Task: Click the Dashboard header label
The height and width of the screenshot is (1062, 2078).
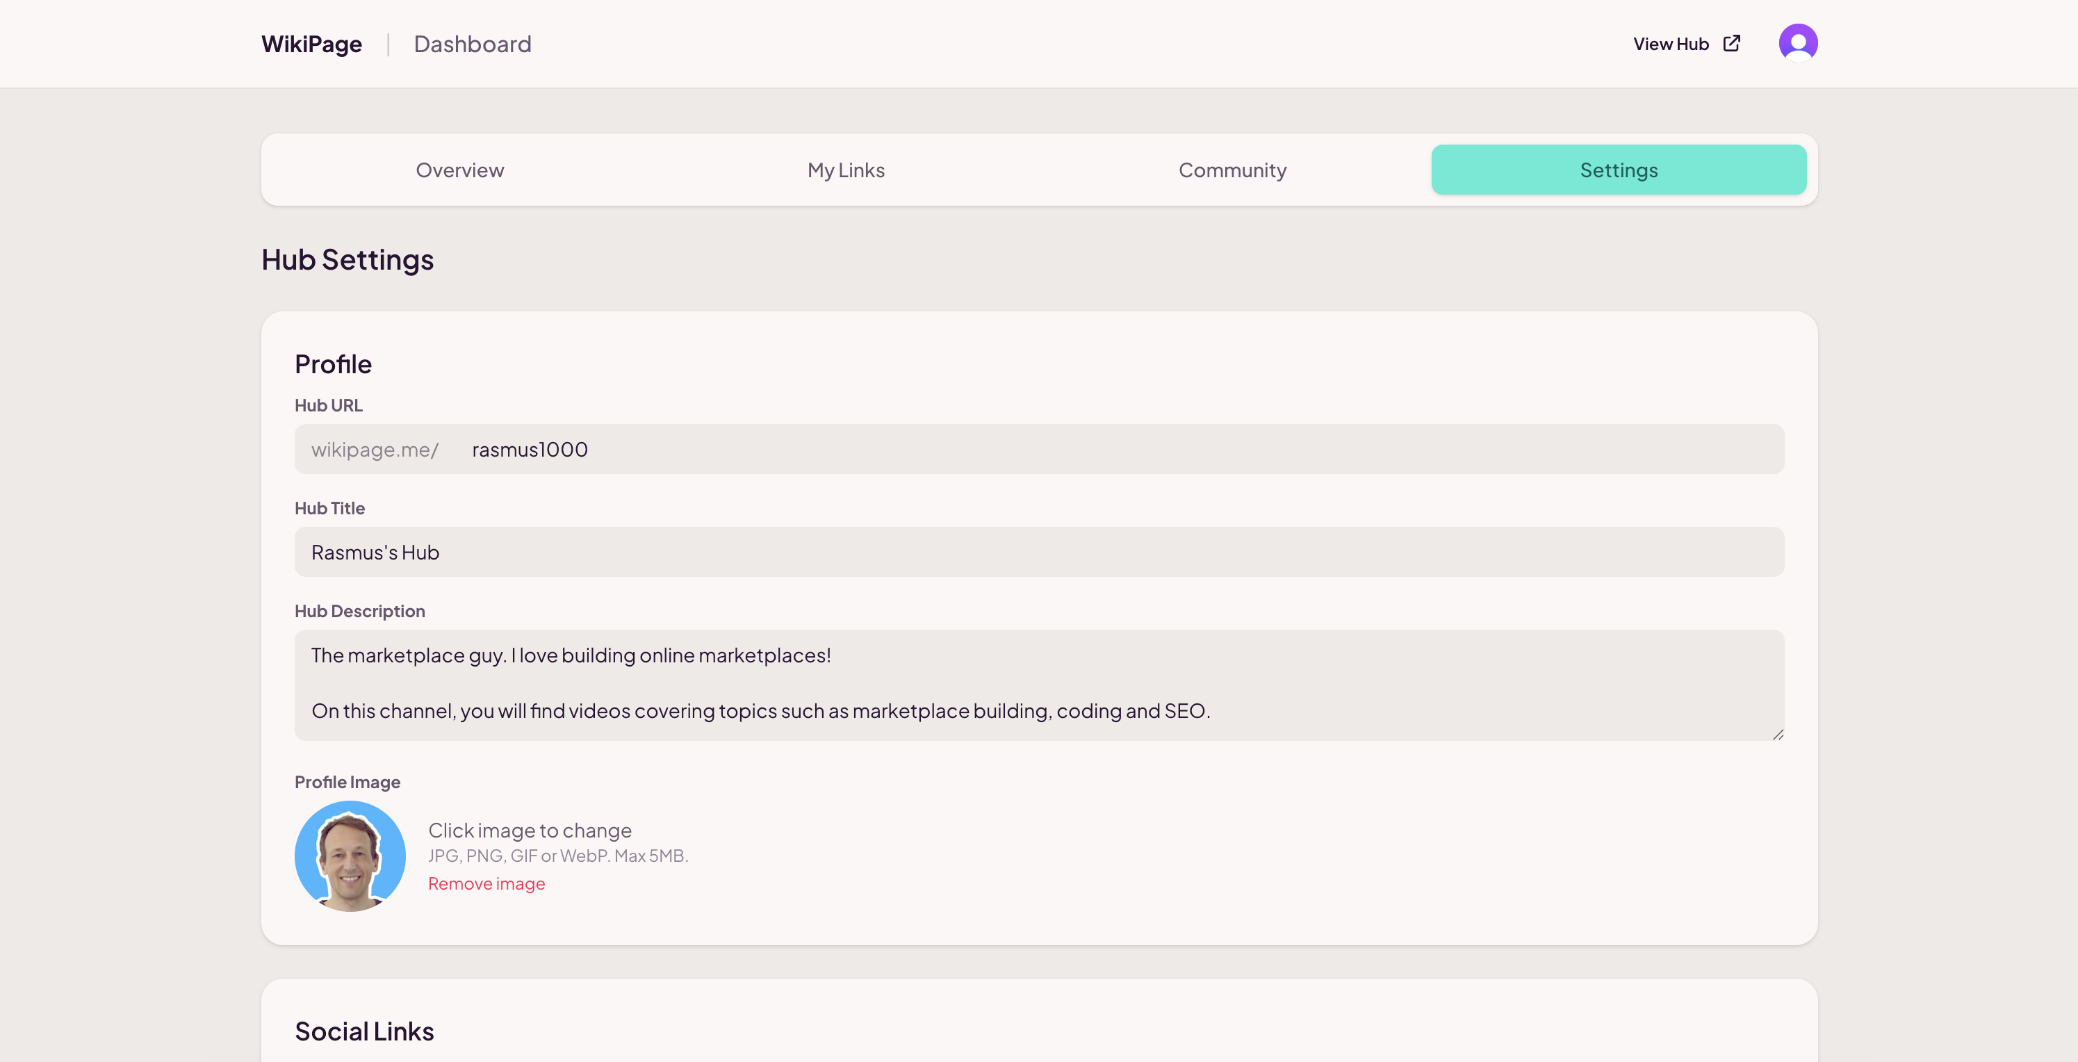Action: (x=472, y=44)
